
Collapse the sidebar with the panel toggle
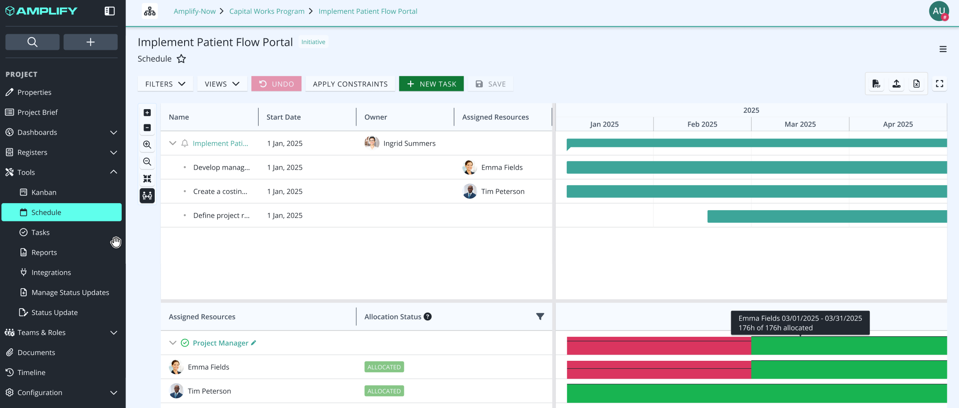pyautogui.click(x=110, y=11)
